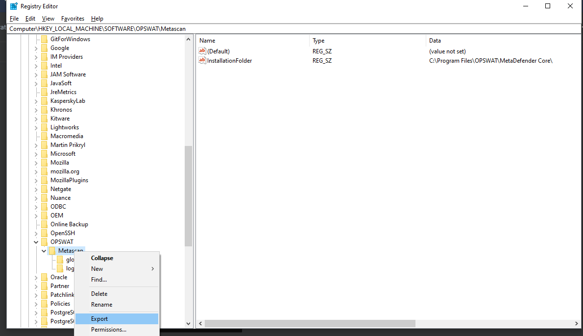The image size is (583, 336).
Task: Click the Online Backup folder icon
Action: (x=44, y=224)
